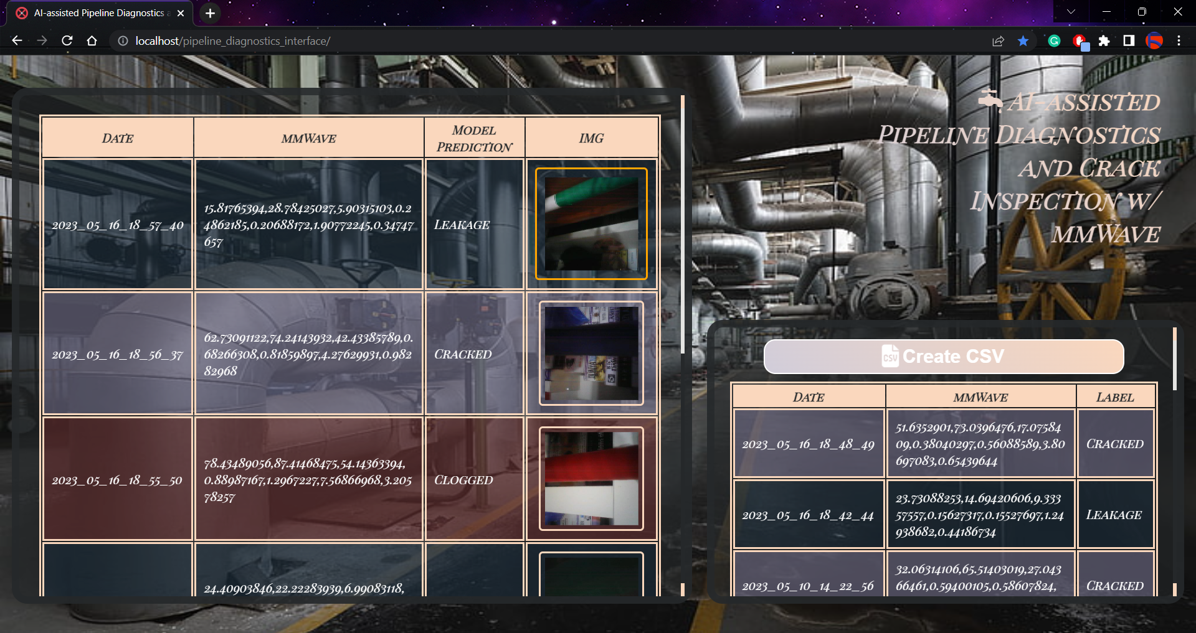1196x633 pixels.
Task: Expand the IMG column header
Action: 591,138
